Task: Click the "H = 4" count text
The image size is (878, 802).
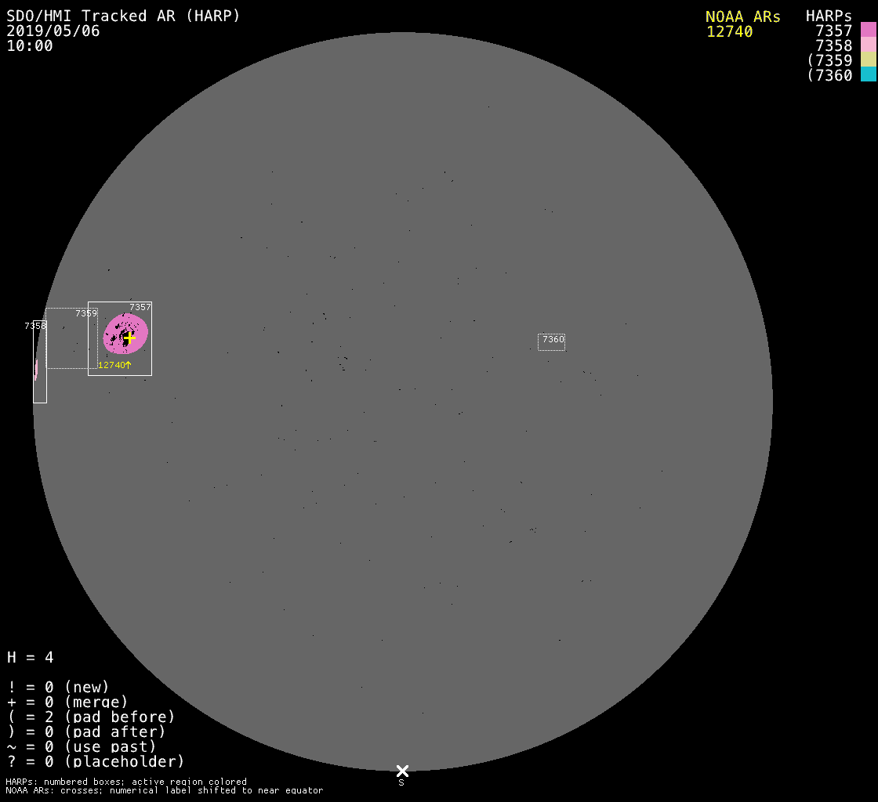Action: (31, 657)
